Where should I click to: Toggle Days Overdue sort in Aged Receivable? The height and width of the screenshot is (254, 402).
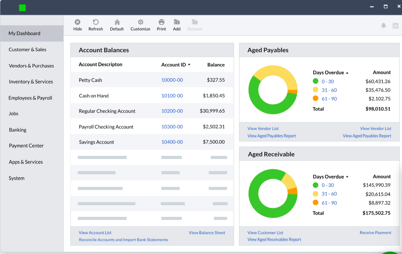347,177
